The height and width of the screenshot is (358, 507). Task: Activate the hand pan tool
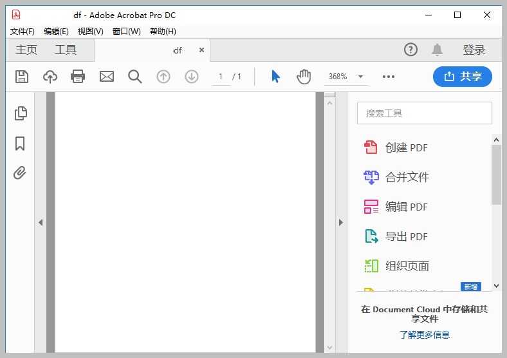304,77
